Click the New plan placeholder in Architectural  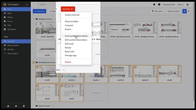pos(96,93)
